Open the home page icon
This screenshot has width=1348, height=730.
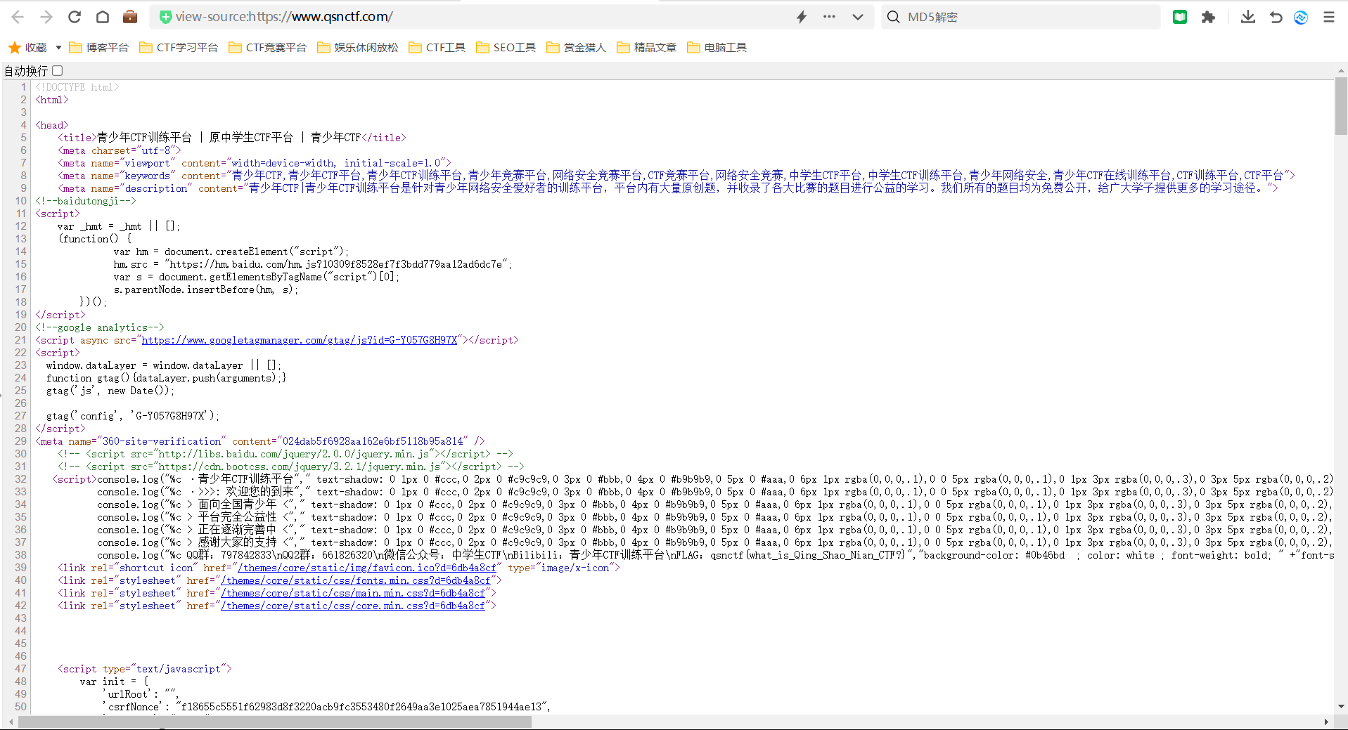[x=103, y=17]
